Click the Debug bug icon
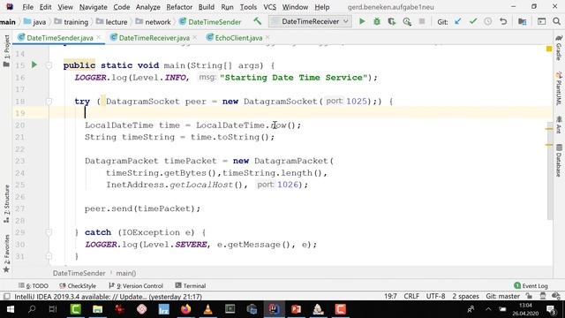 [x=377, y=21]
